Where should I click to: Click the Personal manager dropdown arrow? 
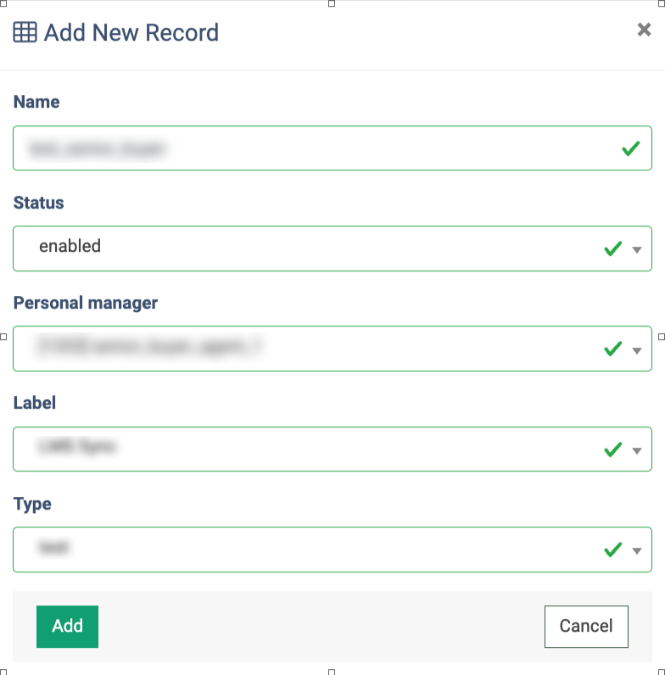tap(637, 350)
